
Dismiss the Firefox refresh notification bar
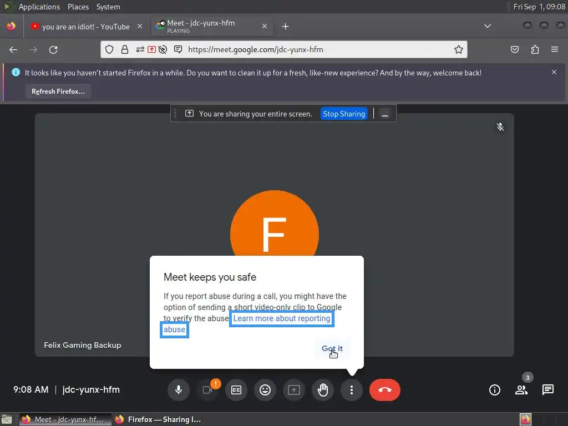coord(554,73)
